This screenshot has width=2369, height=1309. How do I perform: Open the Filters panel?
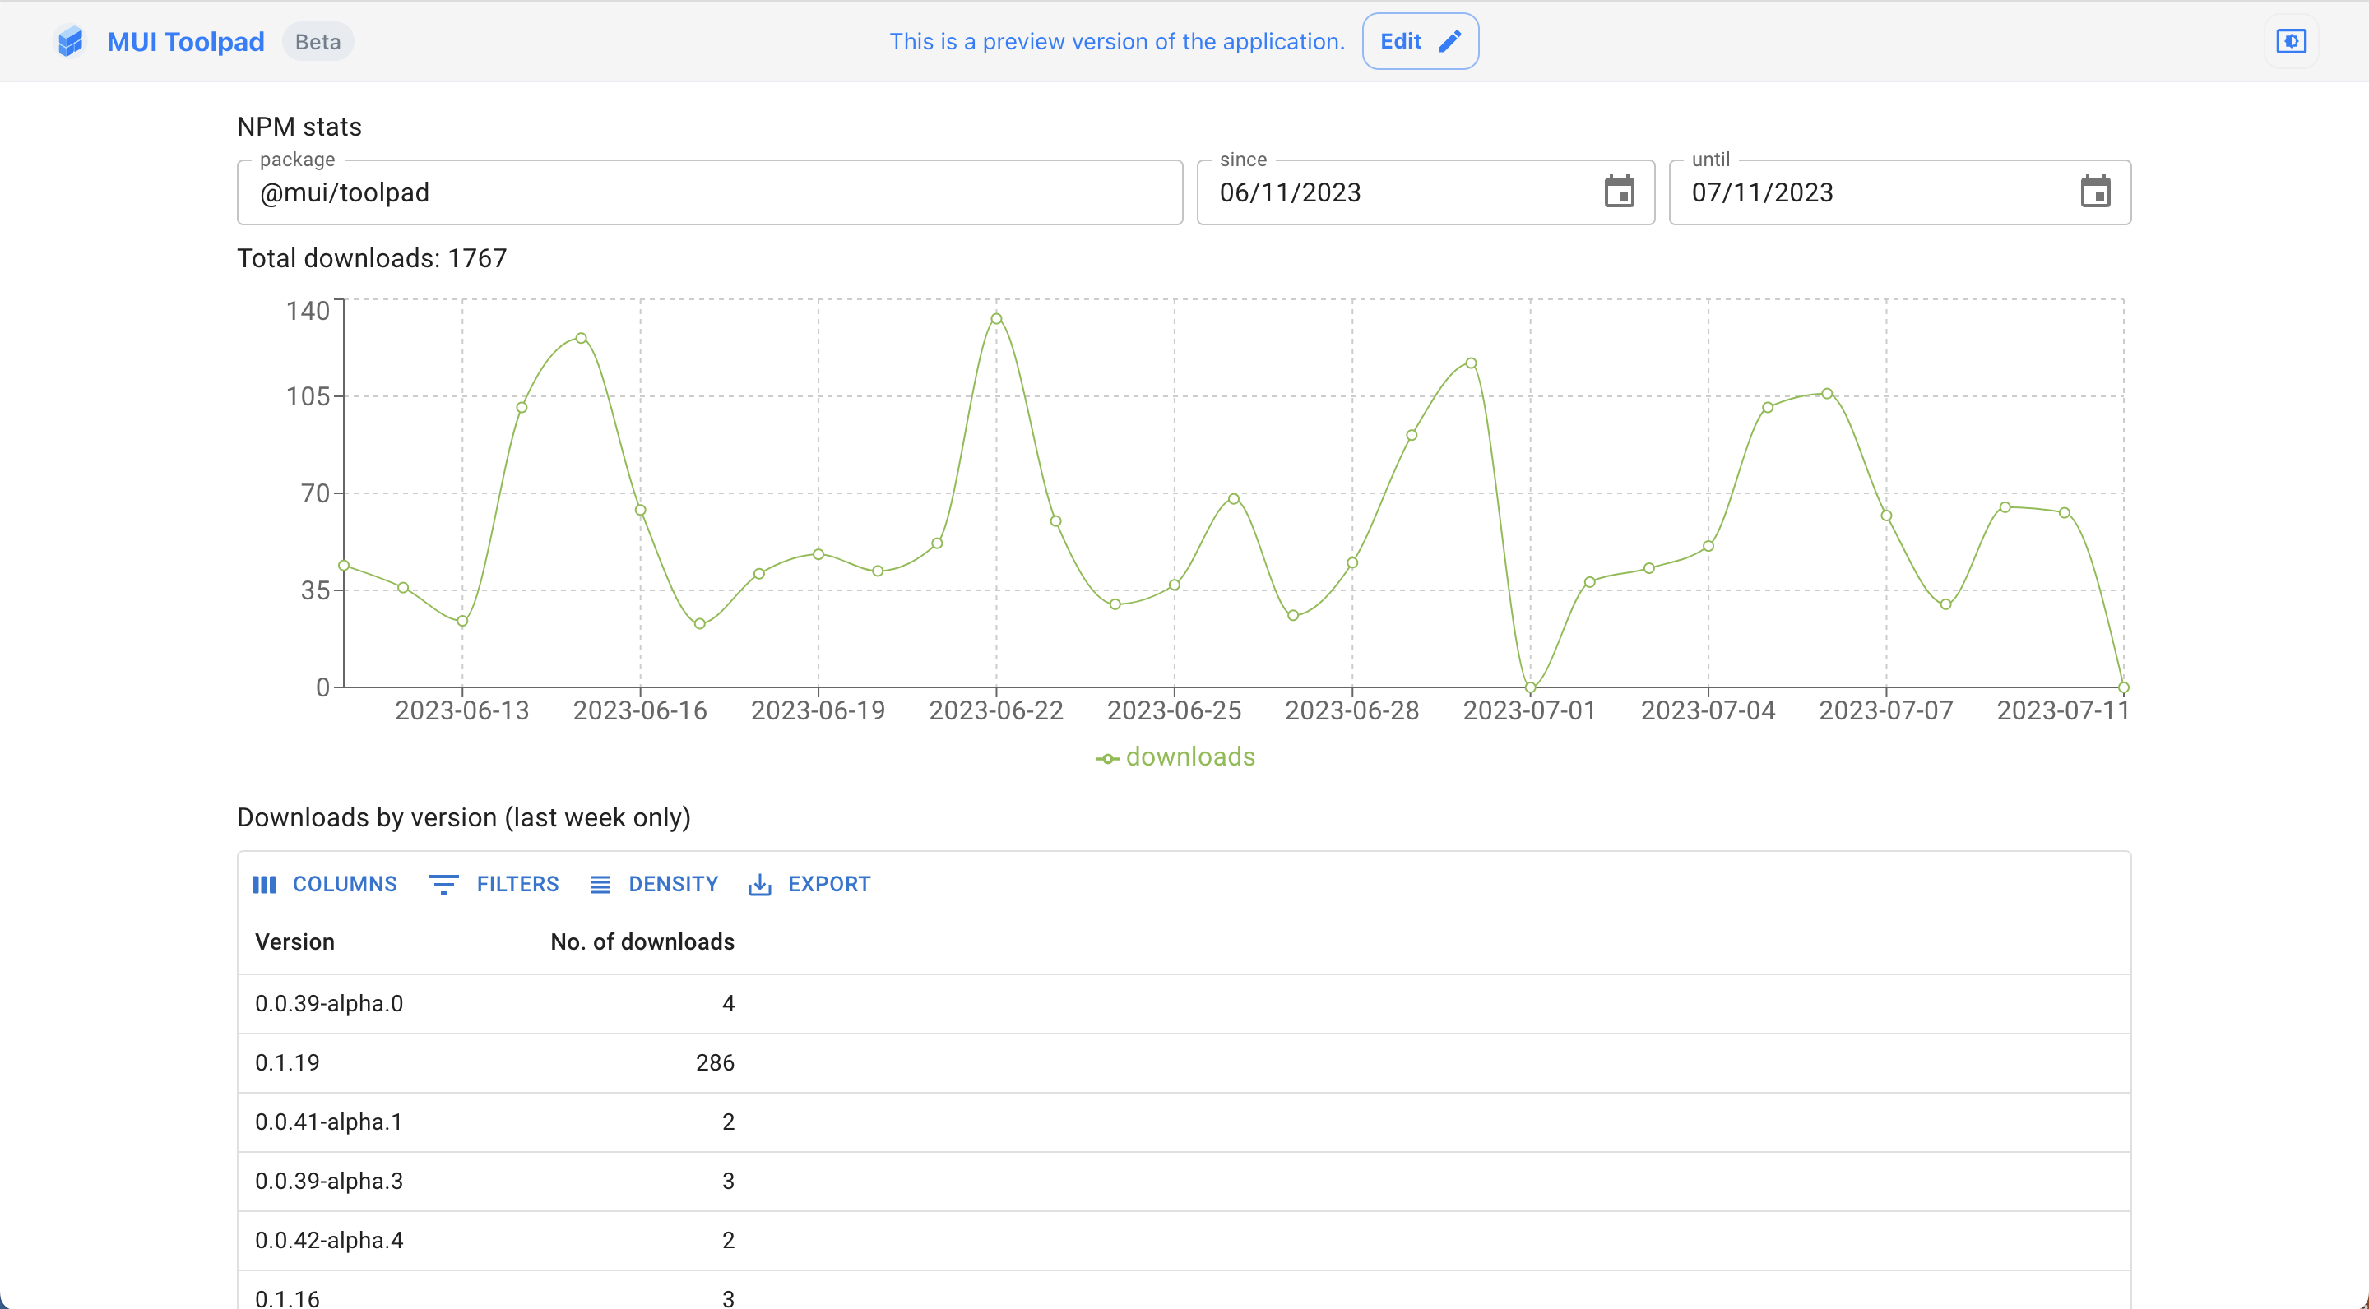pyautogui.click(x=494, y=884)
